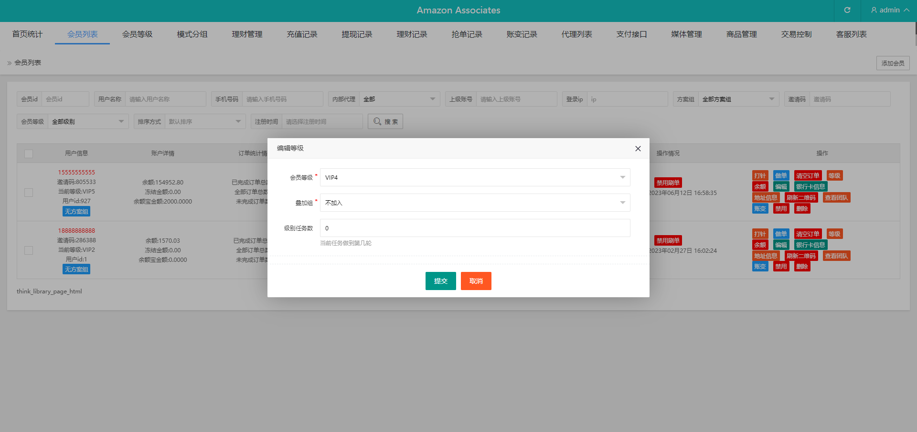Click the breadcrumb arrows before 会员列表
The height and width of the screenshot is (432, 917).
(9, 63)
